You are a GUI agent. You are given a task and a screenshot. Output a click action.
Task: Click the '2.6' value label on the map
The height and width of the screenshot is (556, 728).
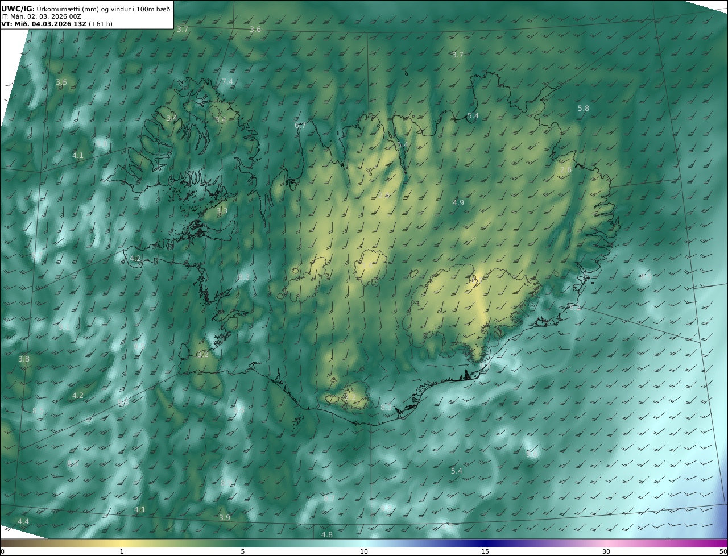(x=566, y=170)
